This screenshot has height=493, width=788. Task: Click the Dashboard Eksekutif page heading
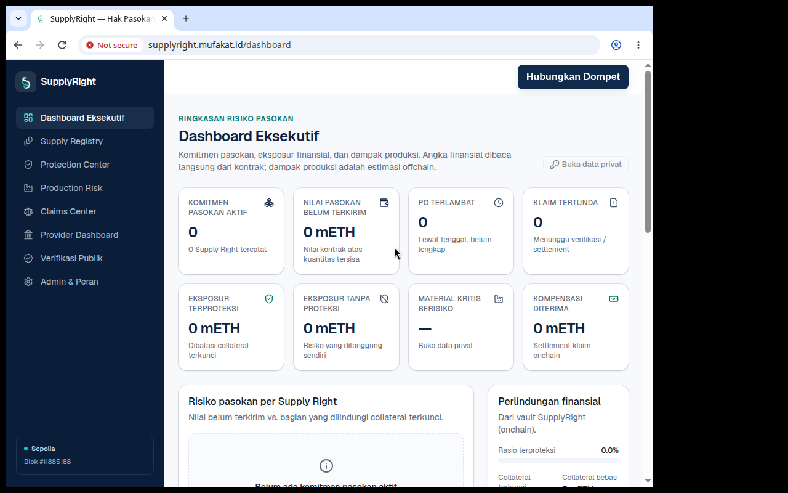249,136
